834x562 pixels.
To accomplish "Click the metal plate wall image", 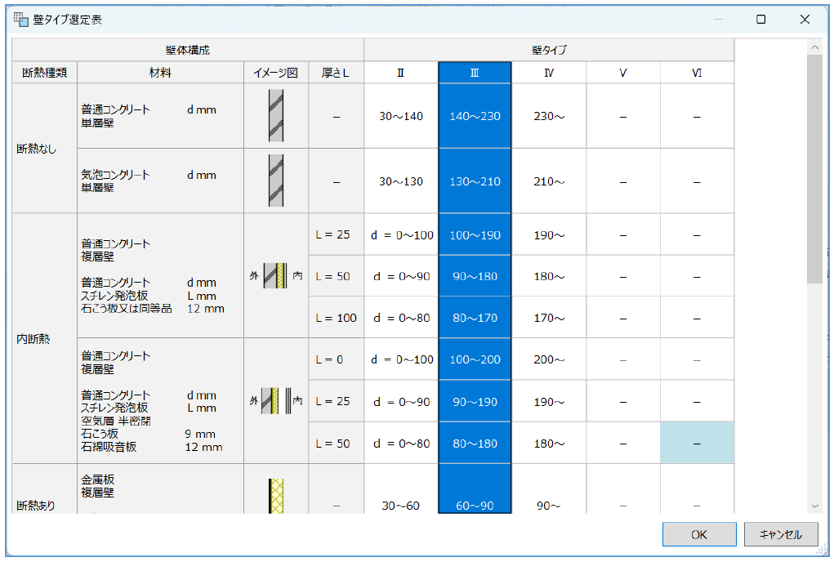I will point(276,496).
